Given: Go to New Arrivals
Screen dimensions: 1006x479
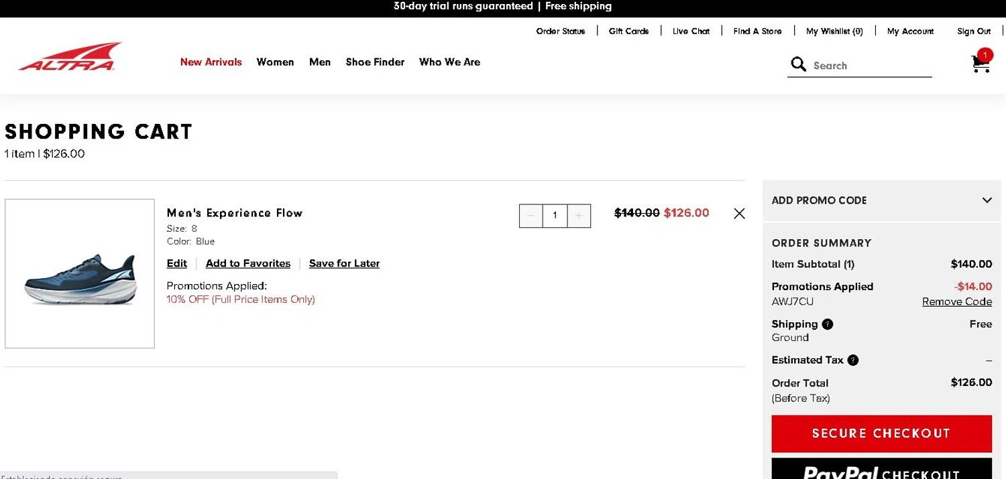Looking at the screenshot, I should point(211,62).
